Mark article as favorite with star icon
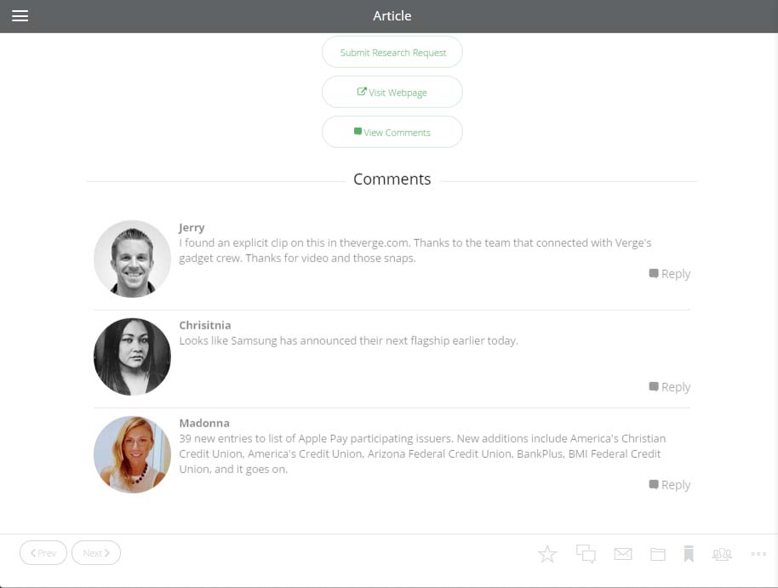The width and height of the screenshot is (778, 588). point(547,554)
